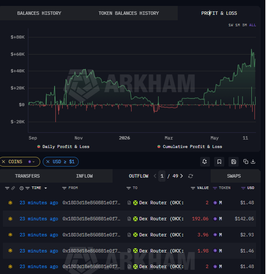Toggle Cumulative Profit & Loss legend series
The image size is (267, 274).
190,147
